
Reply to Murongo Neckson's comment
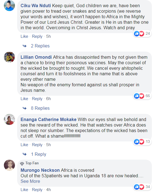pos(37,190)
